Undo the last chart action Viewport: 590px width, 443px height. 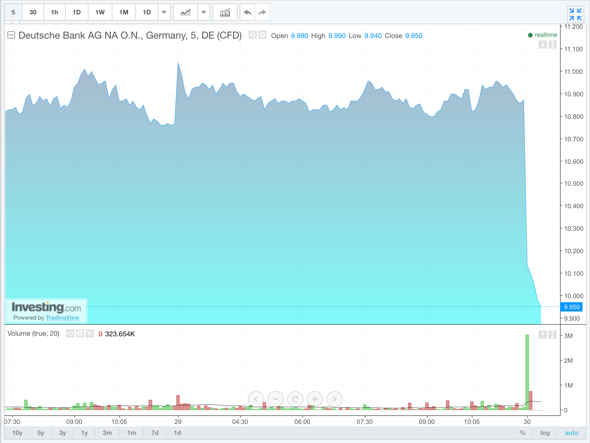pyautogui.click(x=247, y=12)
